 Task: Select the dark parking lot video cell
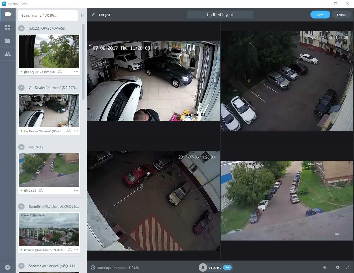point(287,81)
